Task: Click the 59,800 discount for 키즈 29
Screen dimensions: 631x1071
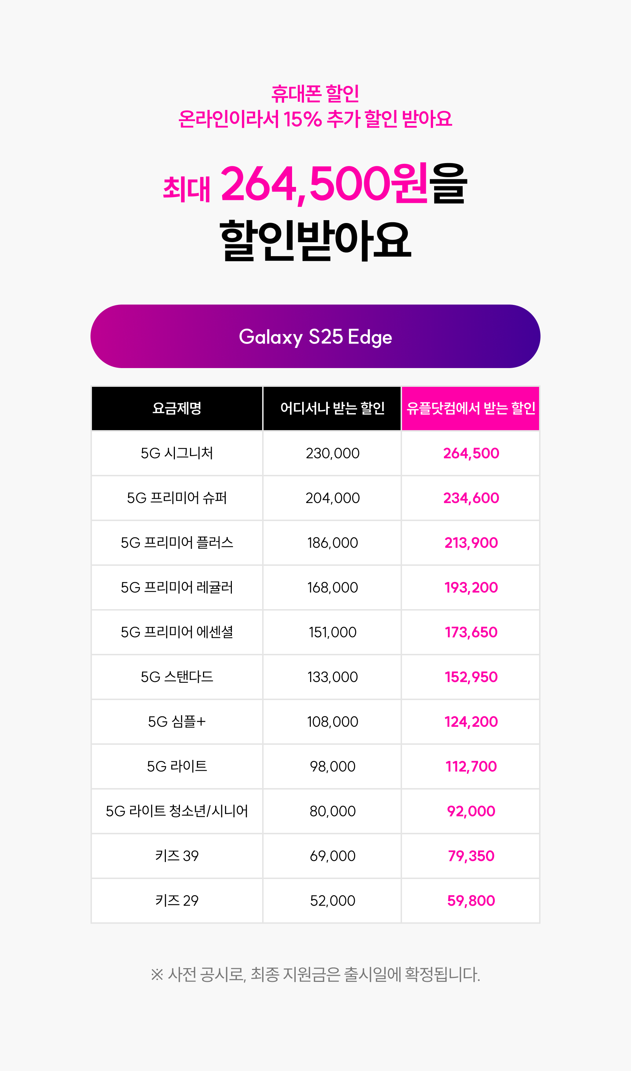Action: [x=471, y=901]
